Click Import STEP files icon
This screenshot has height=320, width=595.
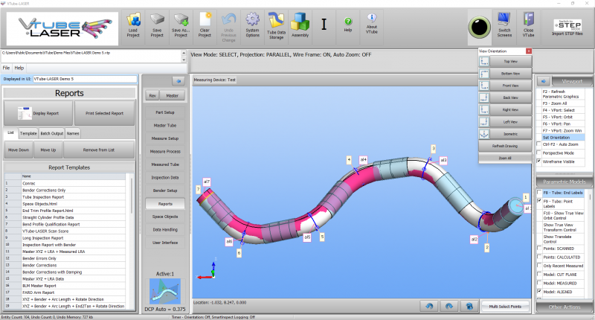tap(567, 25)
